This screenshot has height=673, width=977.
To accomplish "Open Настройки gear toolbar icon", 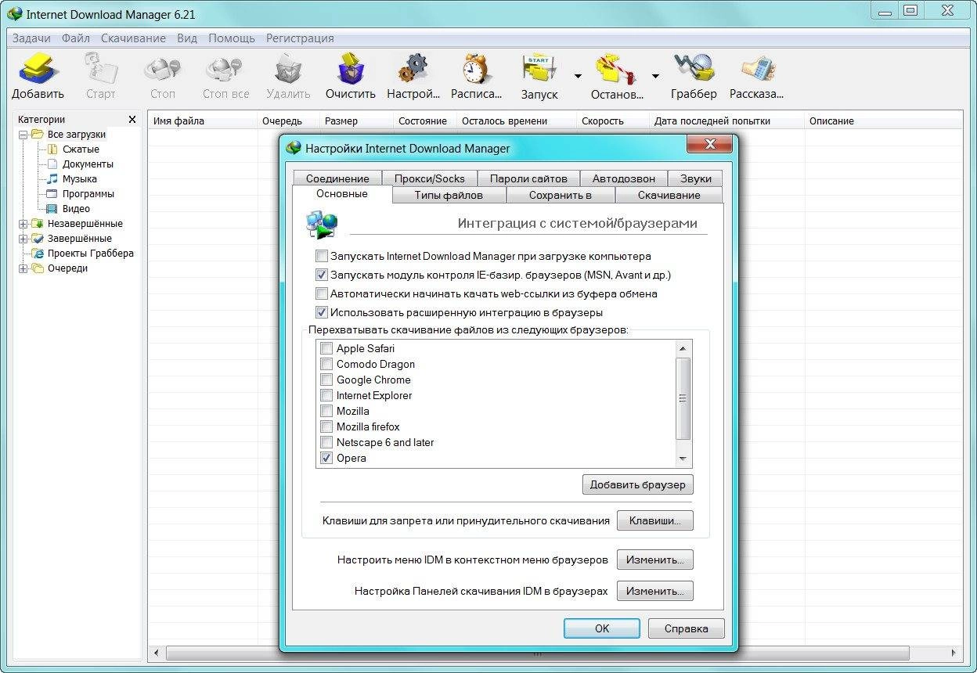I will [413, 69].
